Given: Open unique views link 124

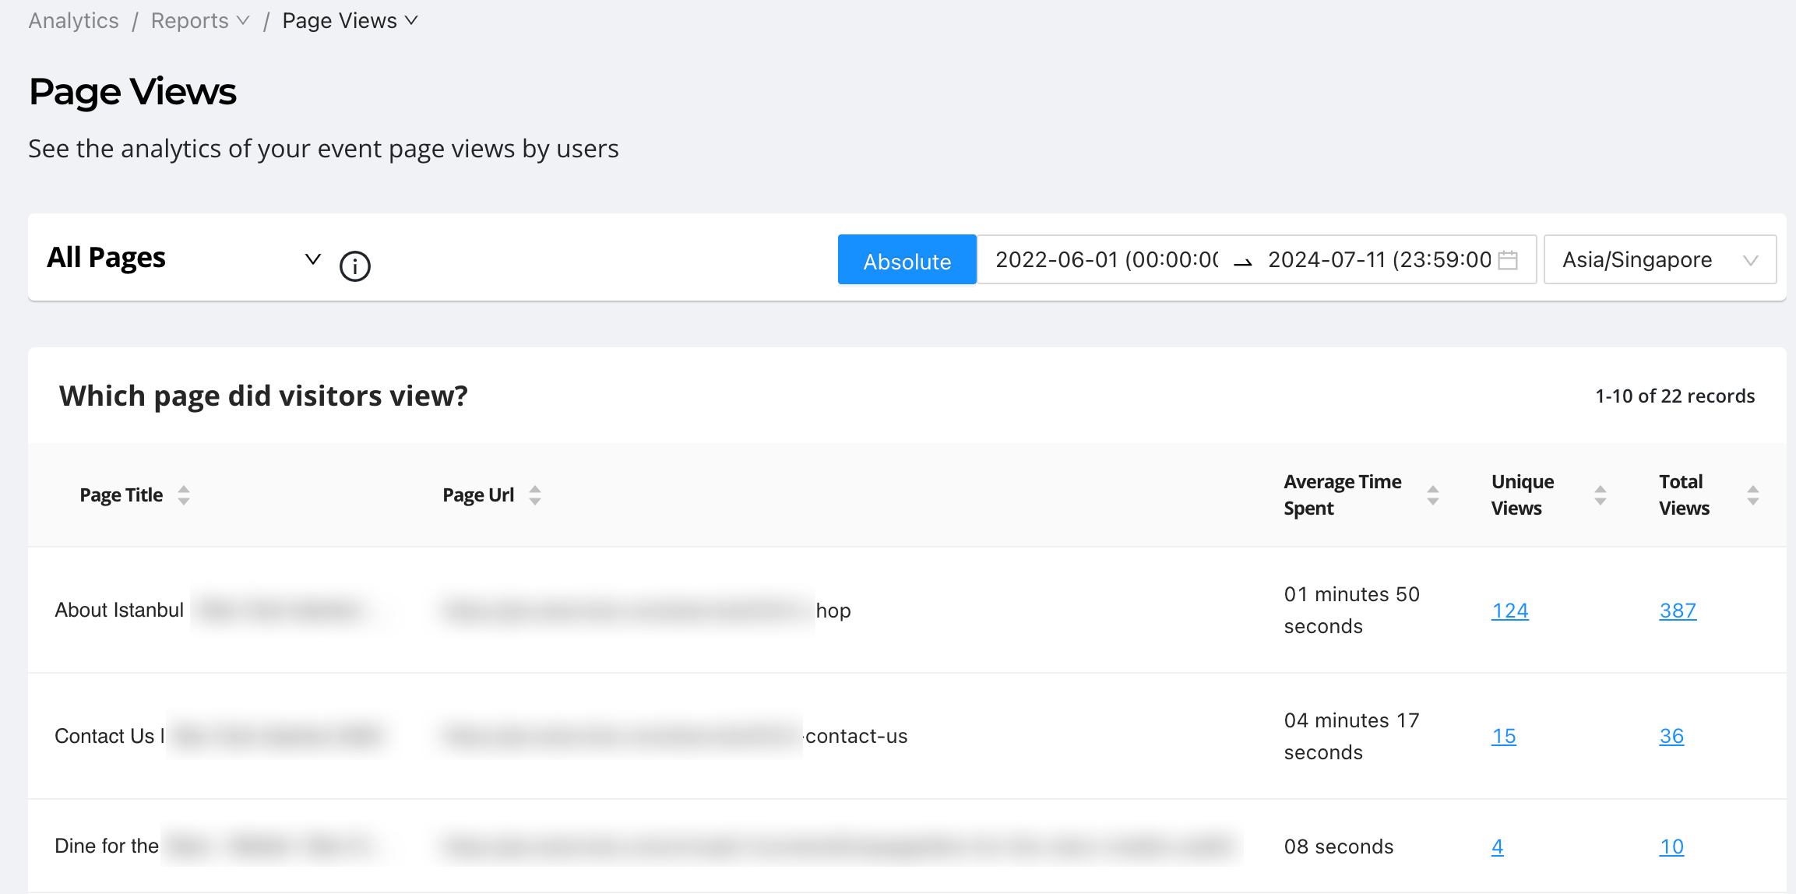Looking at the screenshot, I should 1509,611.
